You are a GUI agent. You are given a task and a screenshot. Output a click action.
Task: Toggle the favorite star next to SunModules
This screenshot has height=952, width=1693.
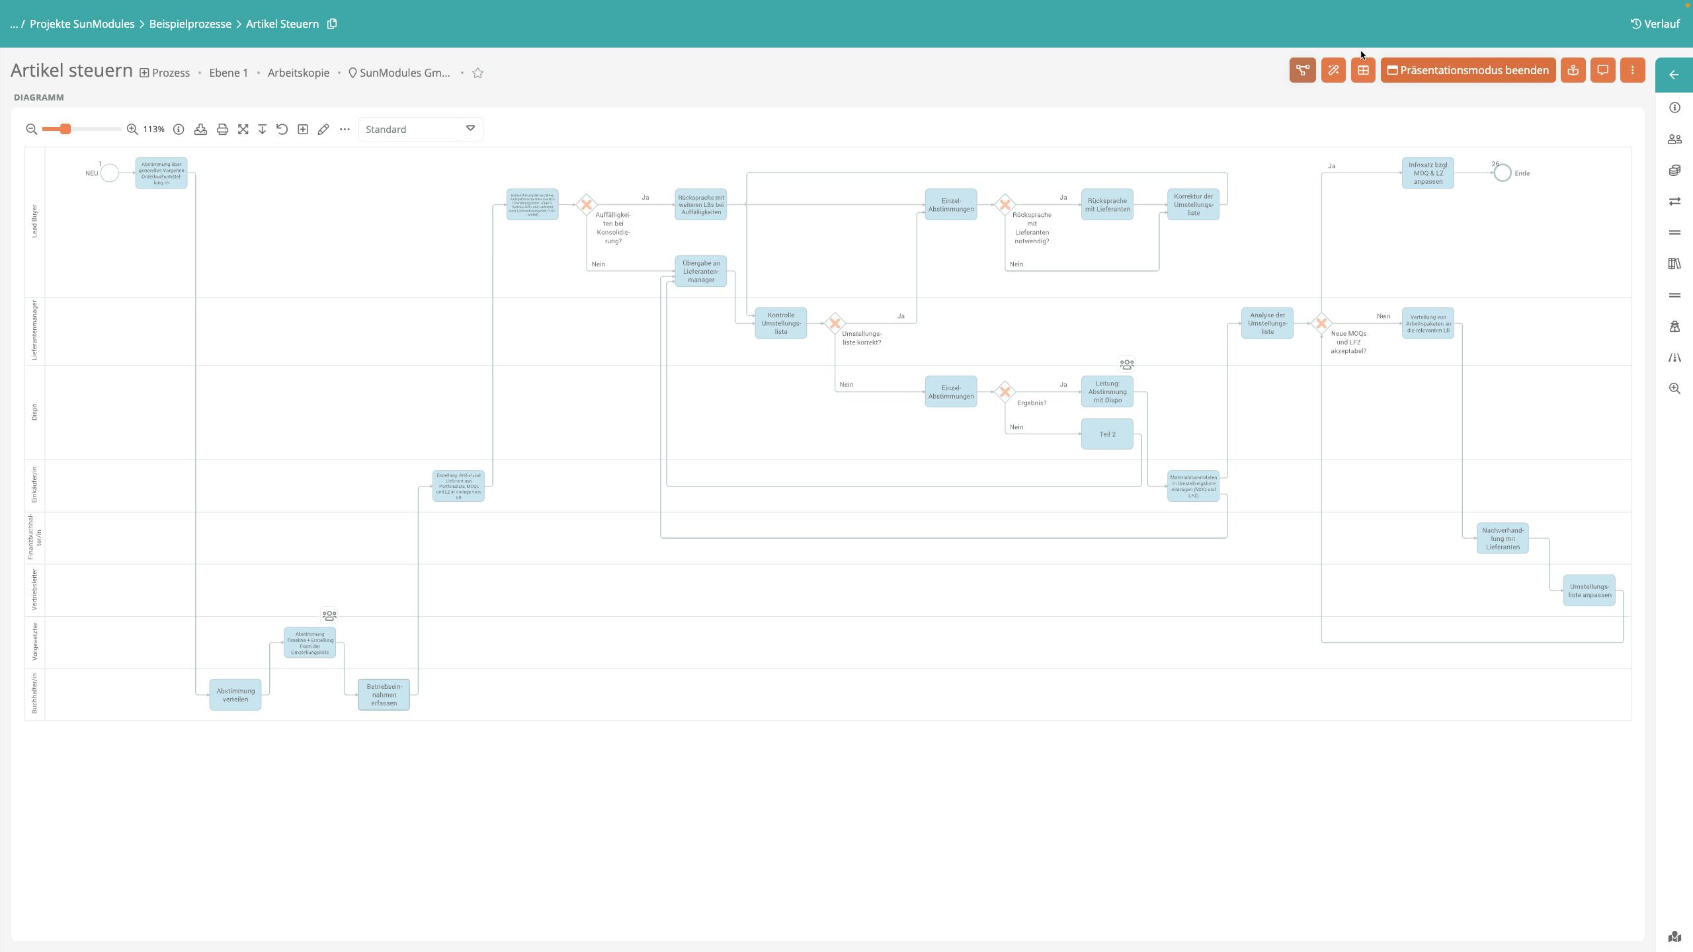click(x=478, y=73)
